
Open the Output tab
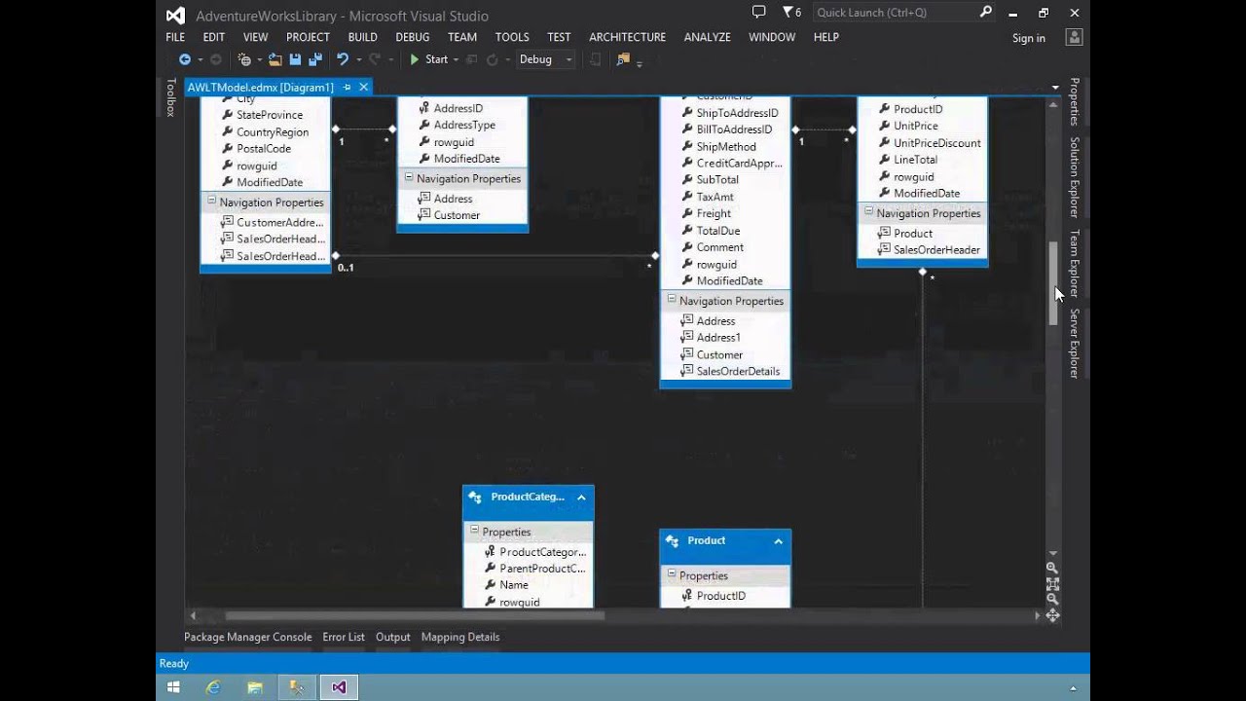(393, 637)
